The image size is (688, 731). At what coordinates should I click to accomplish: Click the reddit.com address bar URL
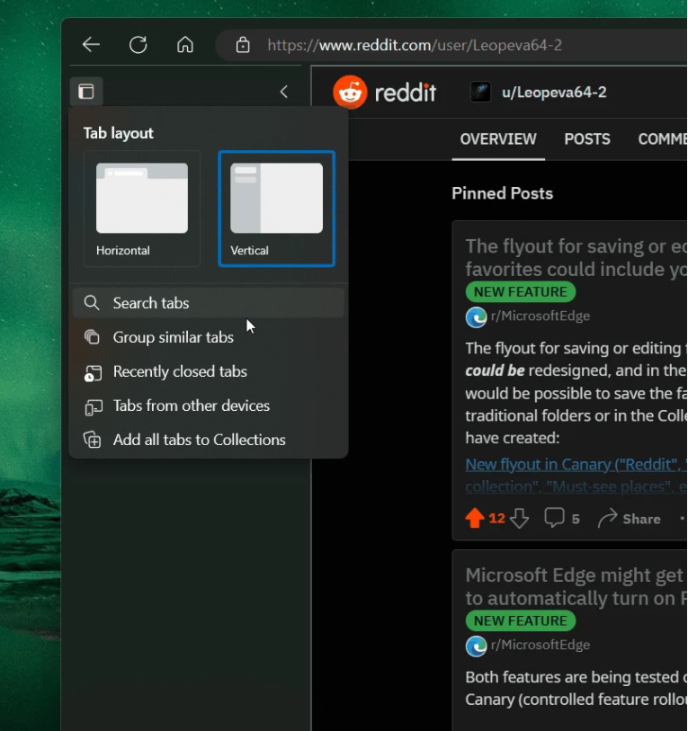[x=415, y=45]
